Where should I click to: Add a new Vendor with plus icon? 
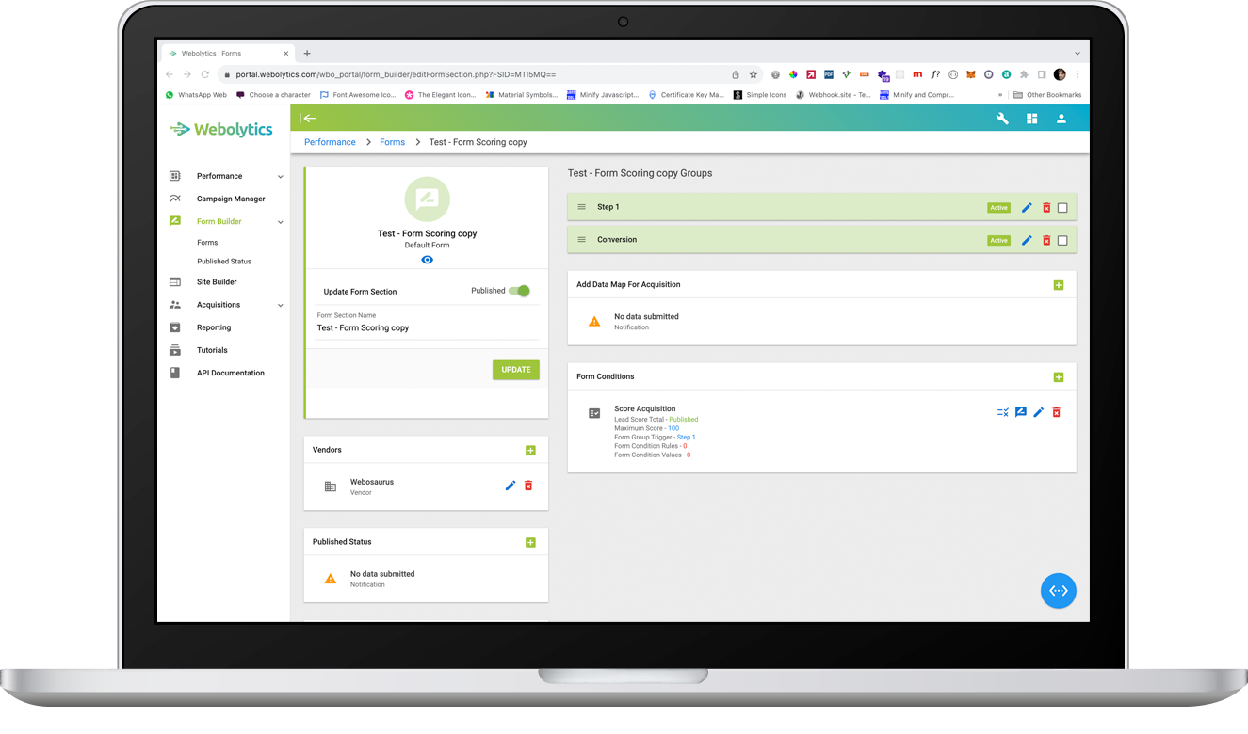pos(530,451)
